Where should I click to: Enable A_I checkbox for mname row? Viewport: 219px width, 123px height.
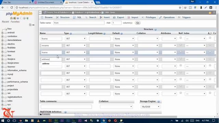point(210,45)
